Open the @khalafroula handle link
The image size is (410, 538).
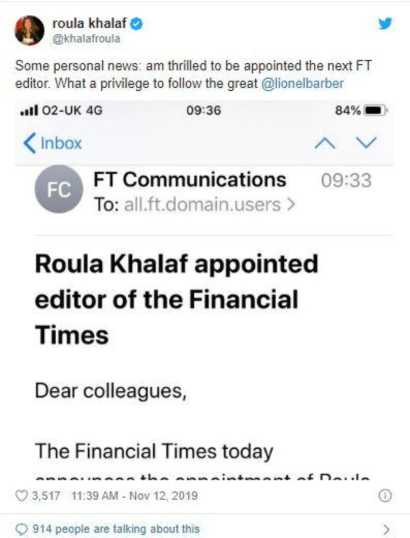tap(86, 39)
